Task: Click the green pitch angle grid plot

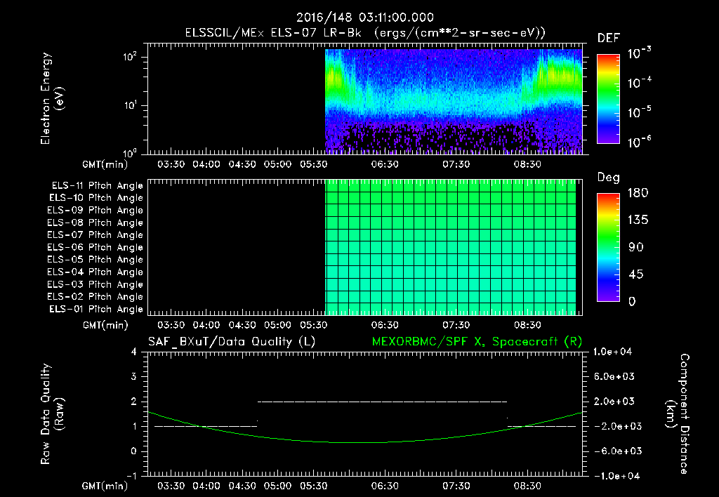Action: [x=451, y=248]
